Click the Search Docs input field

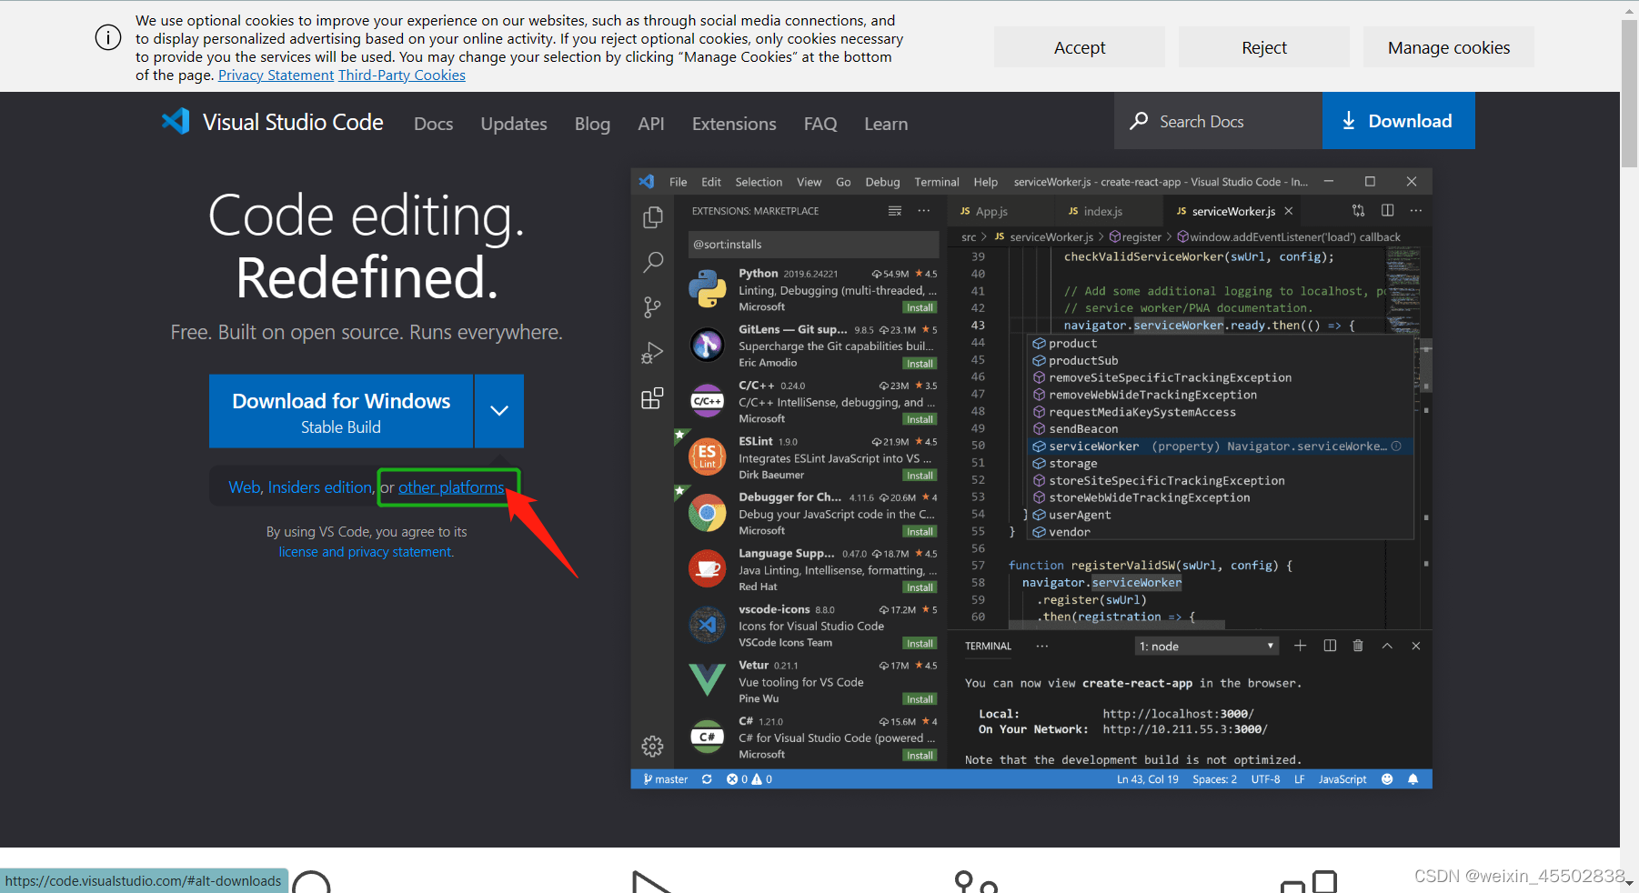click(1218, 120)
